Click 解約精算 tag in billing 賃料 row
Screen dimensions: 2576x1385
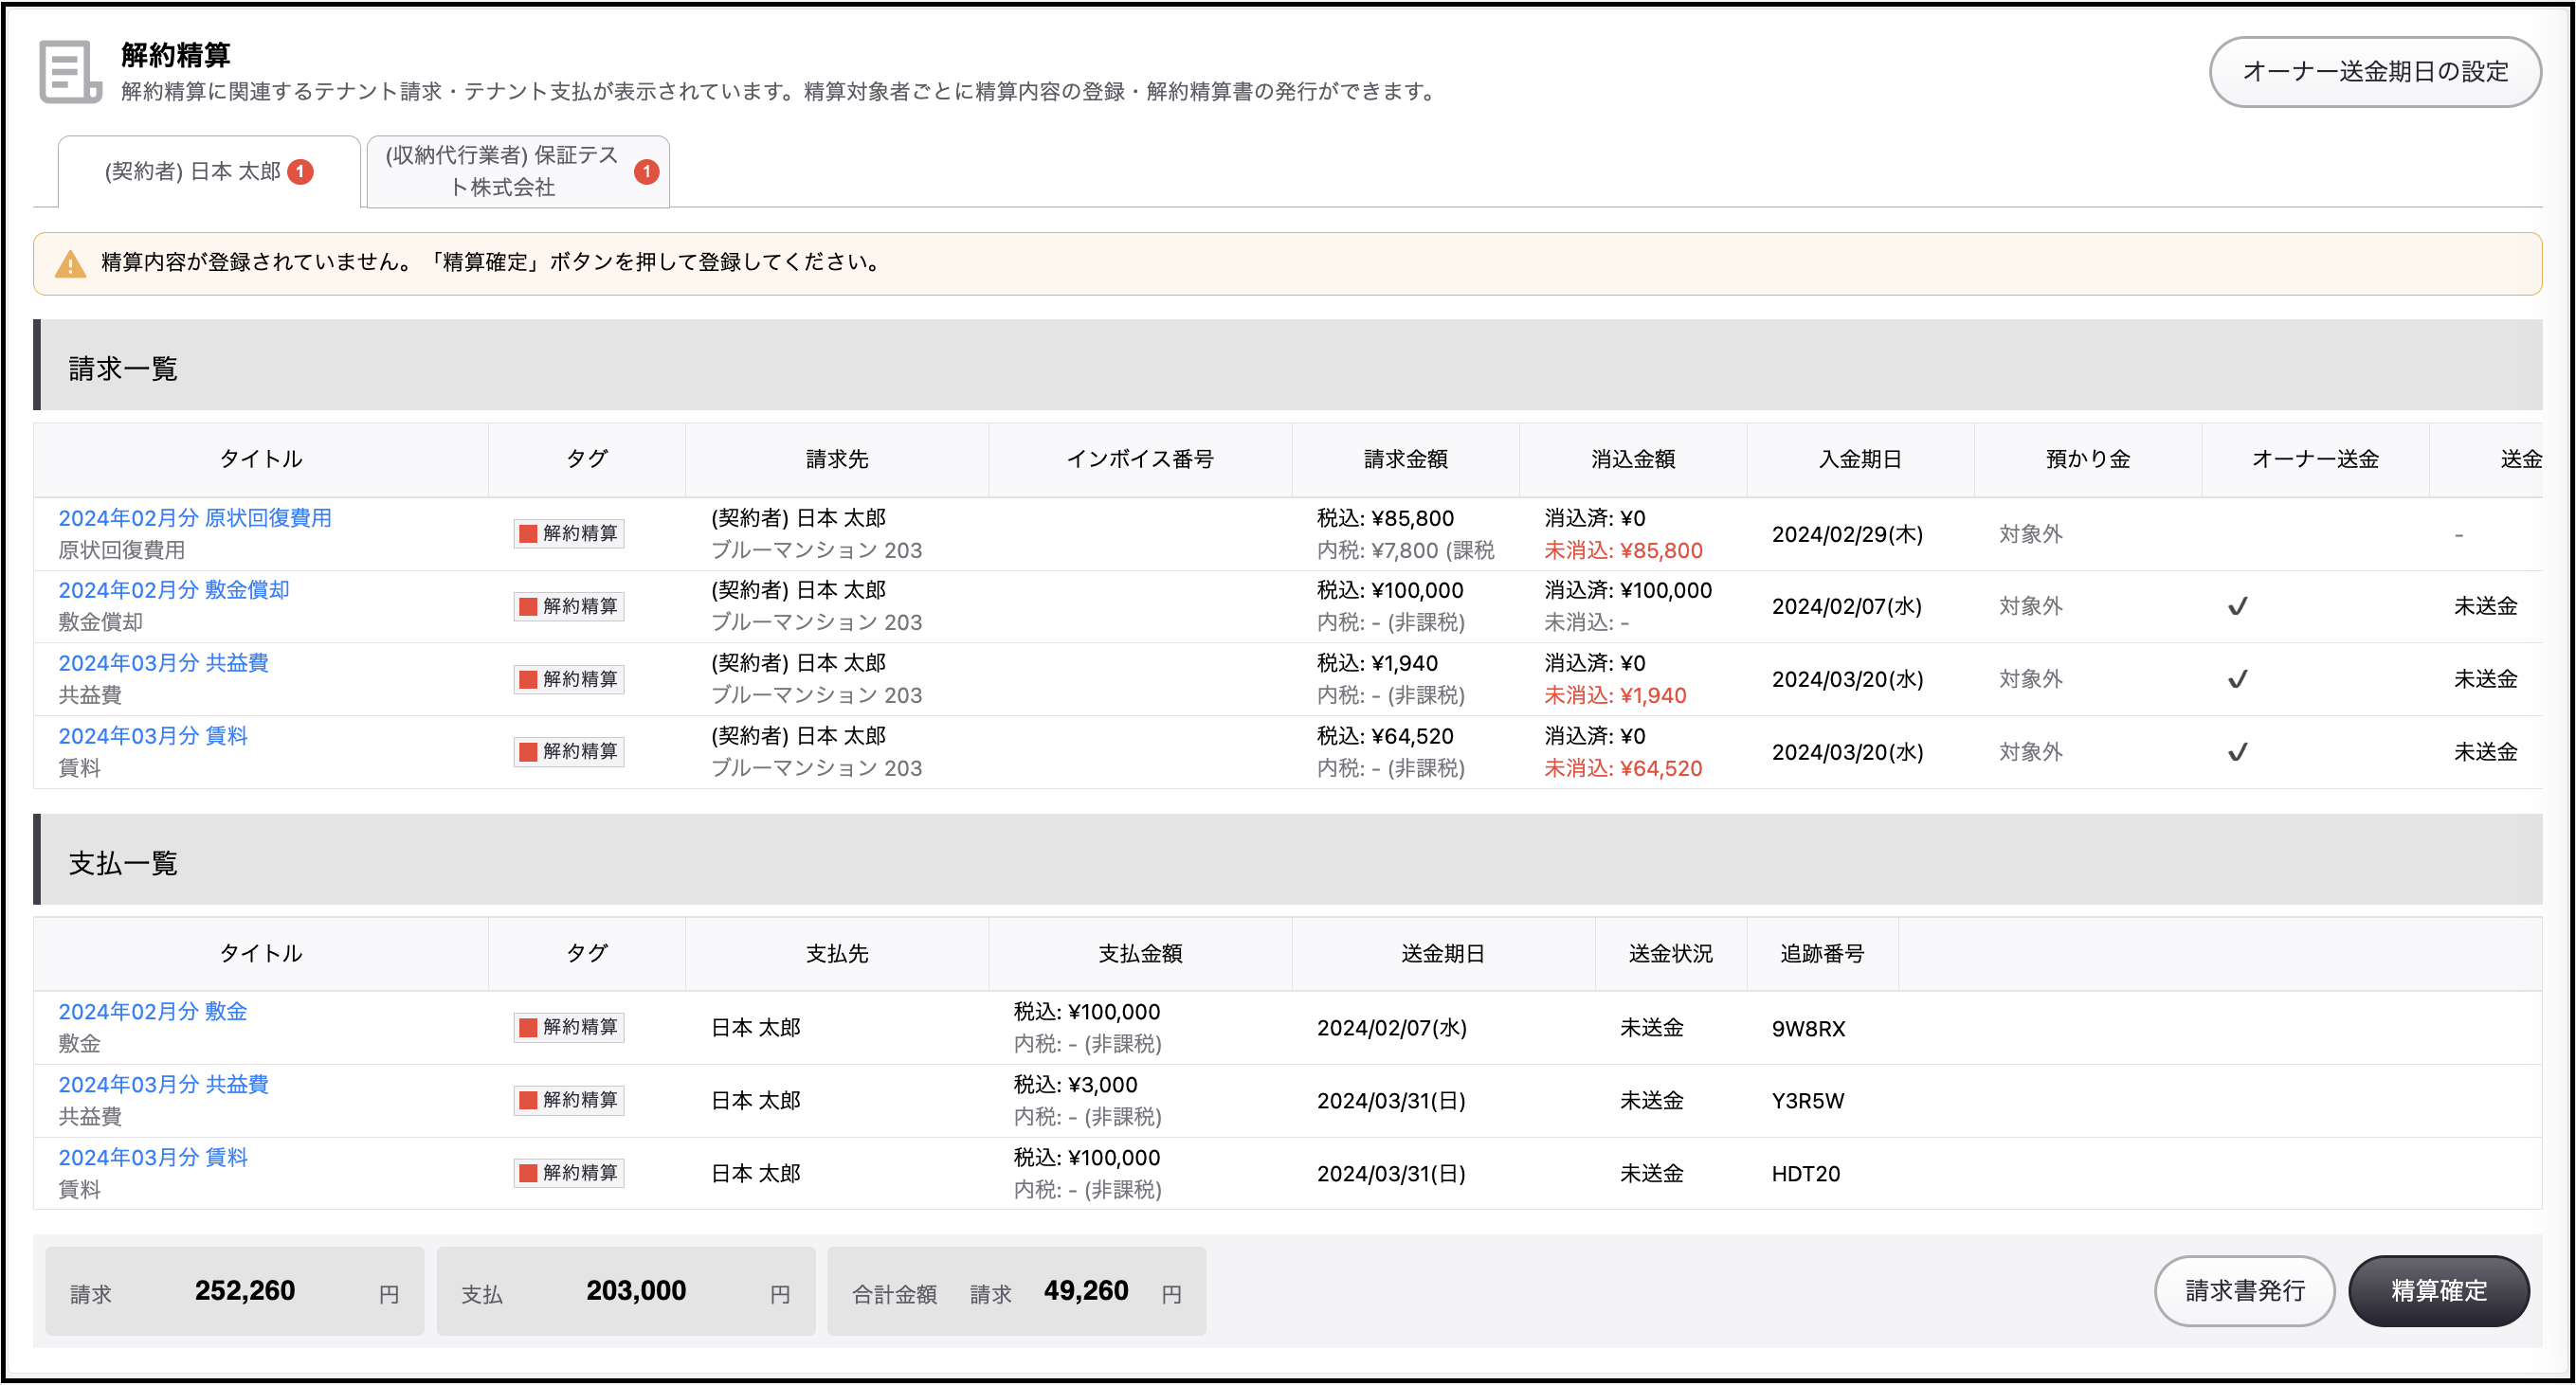[x=569, y=751]
